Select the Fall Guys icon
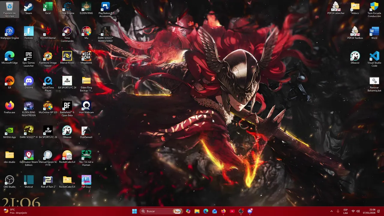Screen dimensions: 384x216 (x=86, y=182)
